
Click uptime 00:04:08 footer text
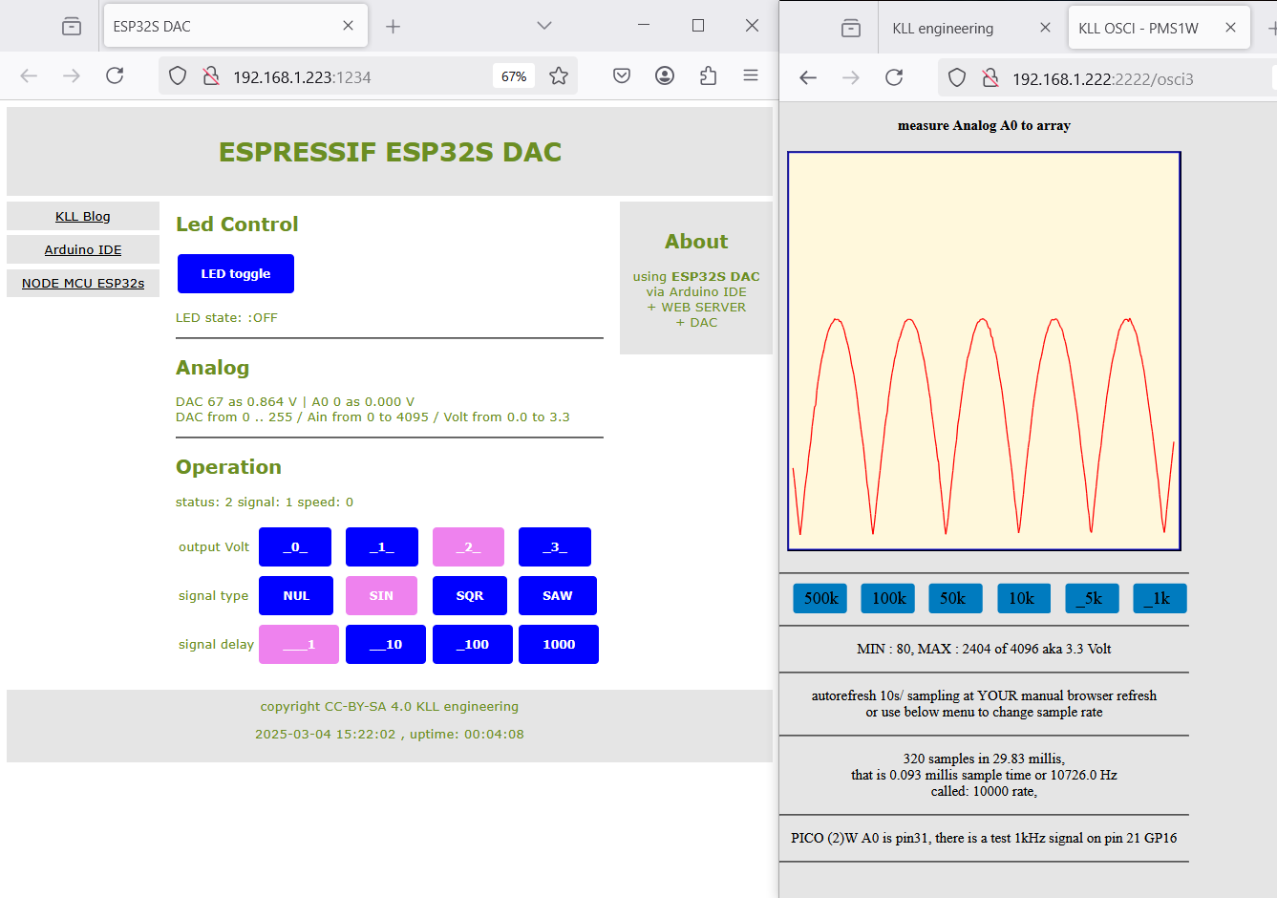click(467, 734)
